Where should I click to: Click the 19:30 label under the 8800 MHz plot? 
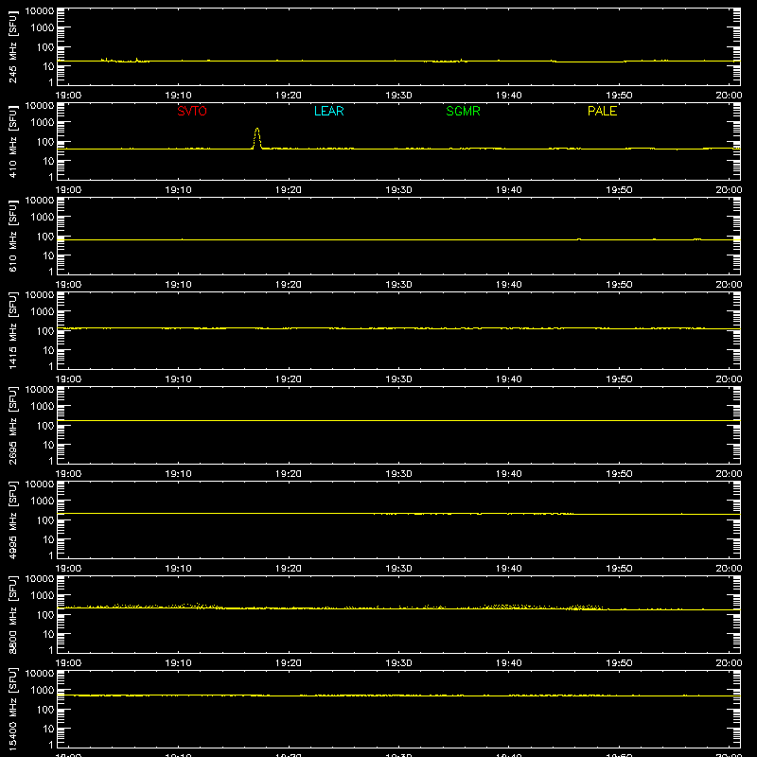click(398, 663)
